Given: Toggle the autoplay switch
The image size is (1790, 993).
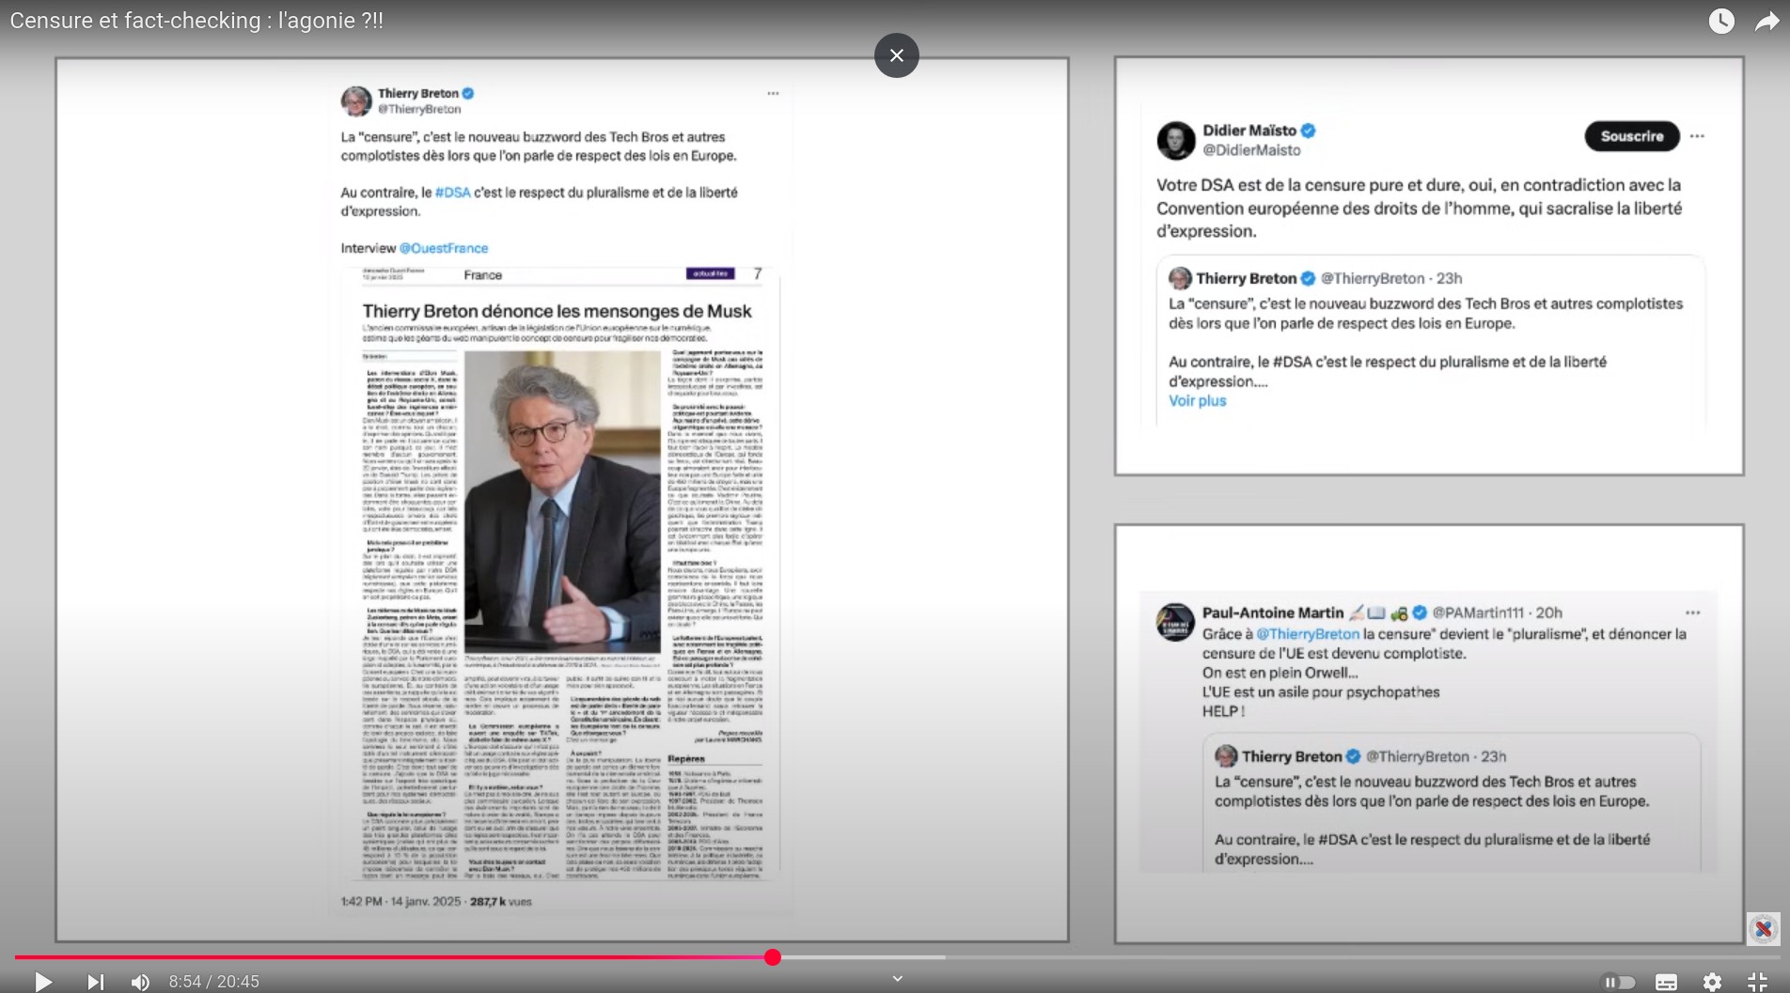Looking at the screenshot, I should click(1619, 983).
